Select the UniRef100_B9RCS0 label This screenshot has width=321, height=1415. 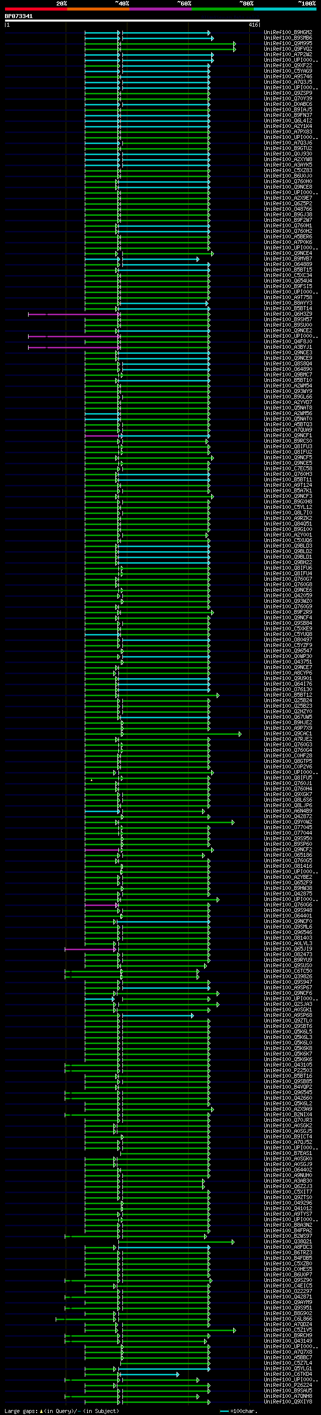click(x=288, y=441)
